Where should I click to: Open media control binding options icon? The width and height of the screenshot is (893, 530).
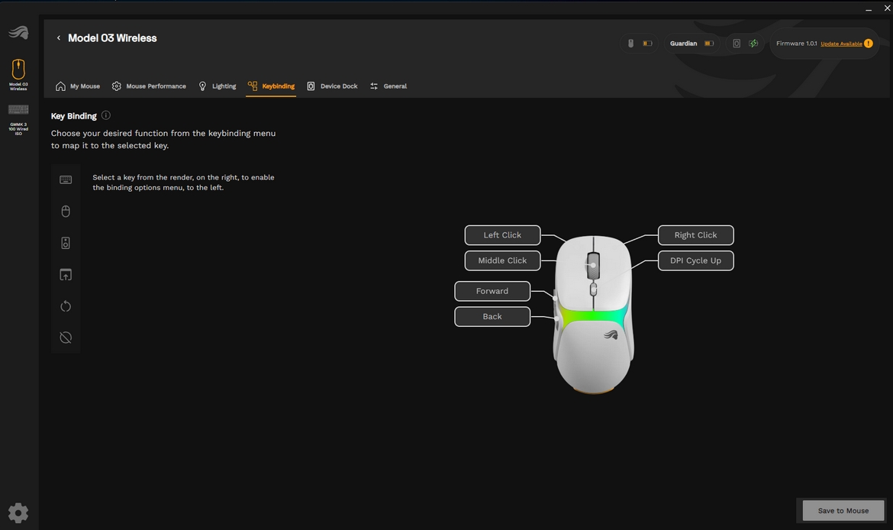[x=66, y=243]
